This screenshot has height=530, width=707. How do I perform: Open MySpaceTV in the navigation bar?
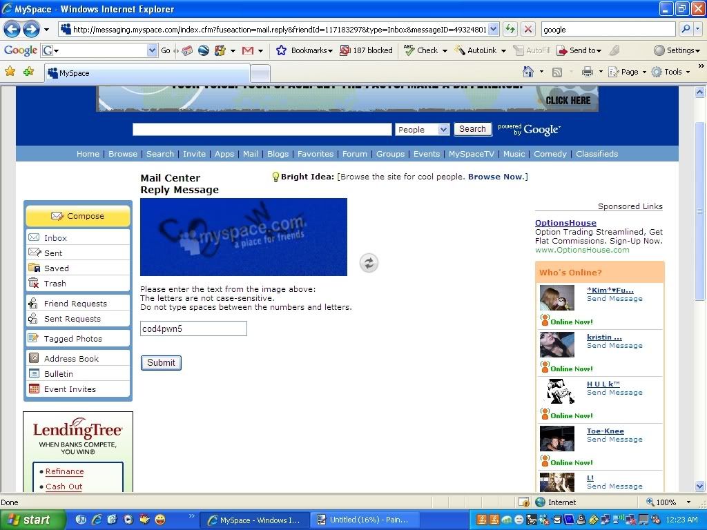[x=471, y=154]
